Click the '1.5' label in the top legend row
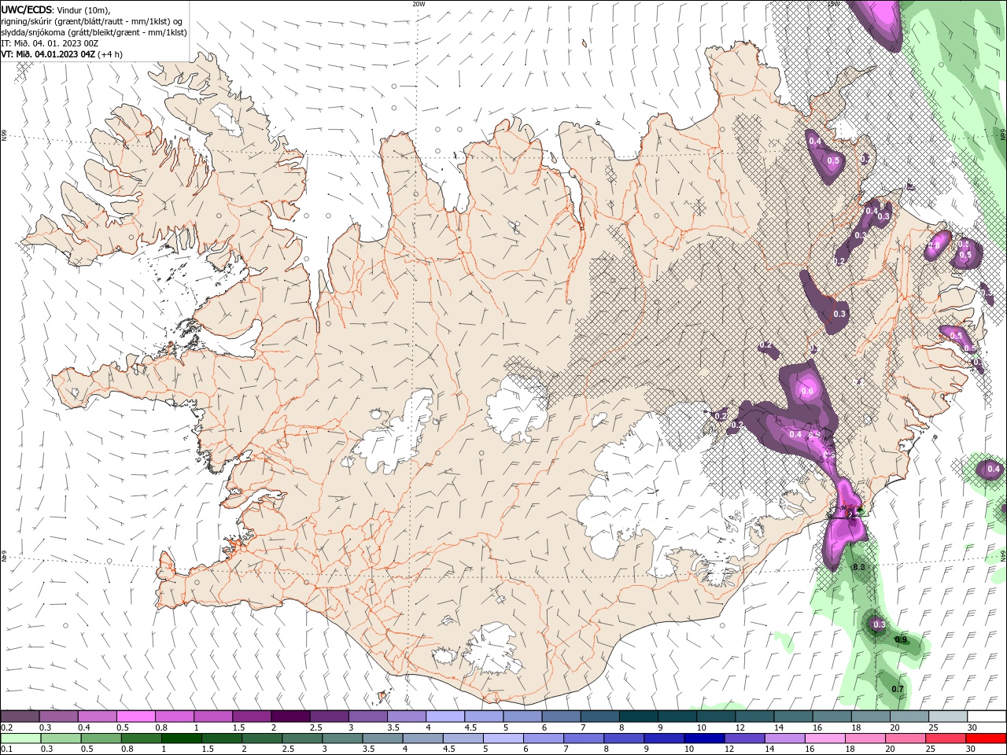Image resolution: width=1007 pixels, height=755 pixels. click(237, 727)
